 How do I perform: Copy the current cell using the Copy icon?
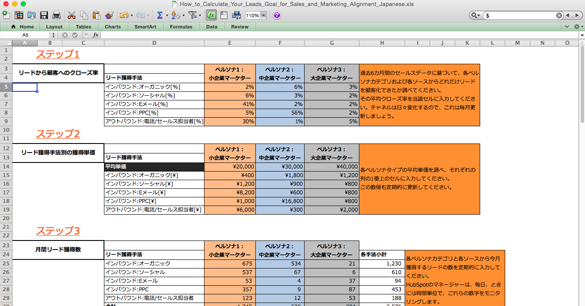[x=84, y=15]
